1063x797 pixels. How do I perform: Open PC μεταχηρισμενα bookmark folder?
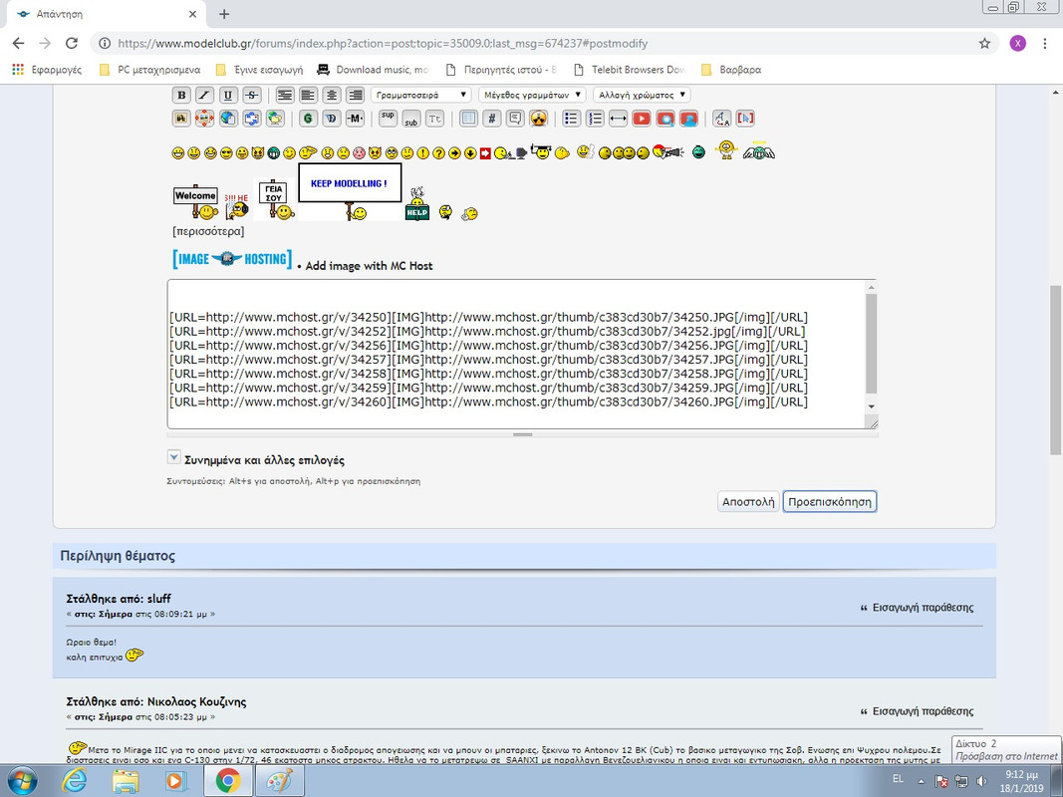coord(149,70)
